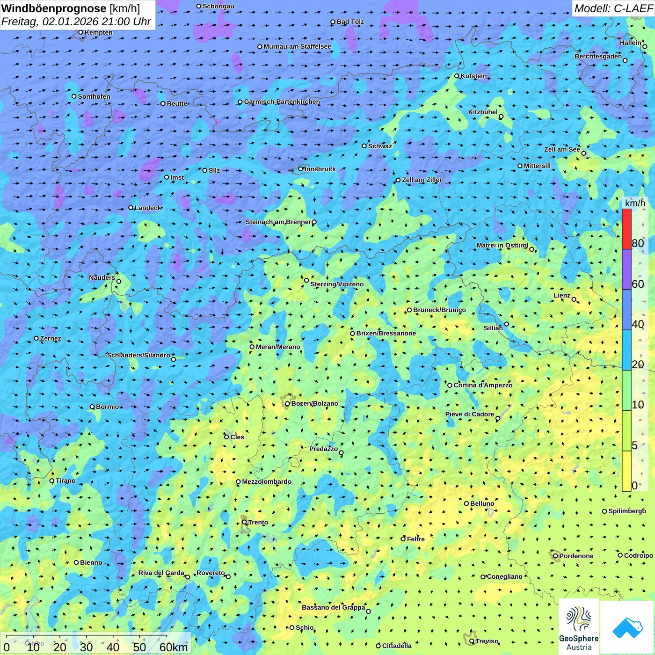Click the Innsbruck city label
This screenshot has height=655, width=655.
320,169
